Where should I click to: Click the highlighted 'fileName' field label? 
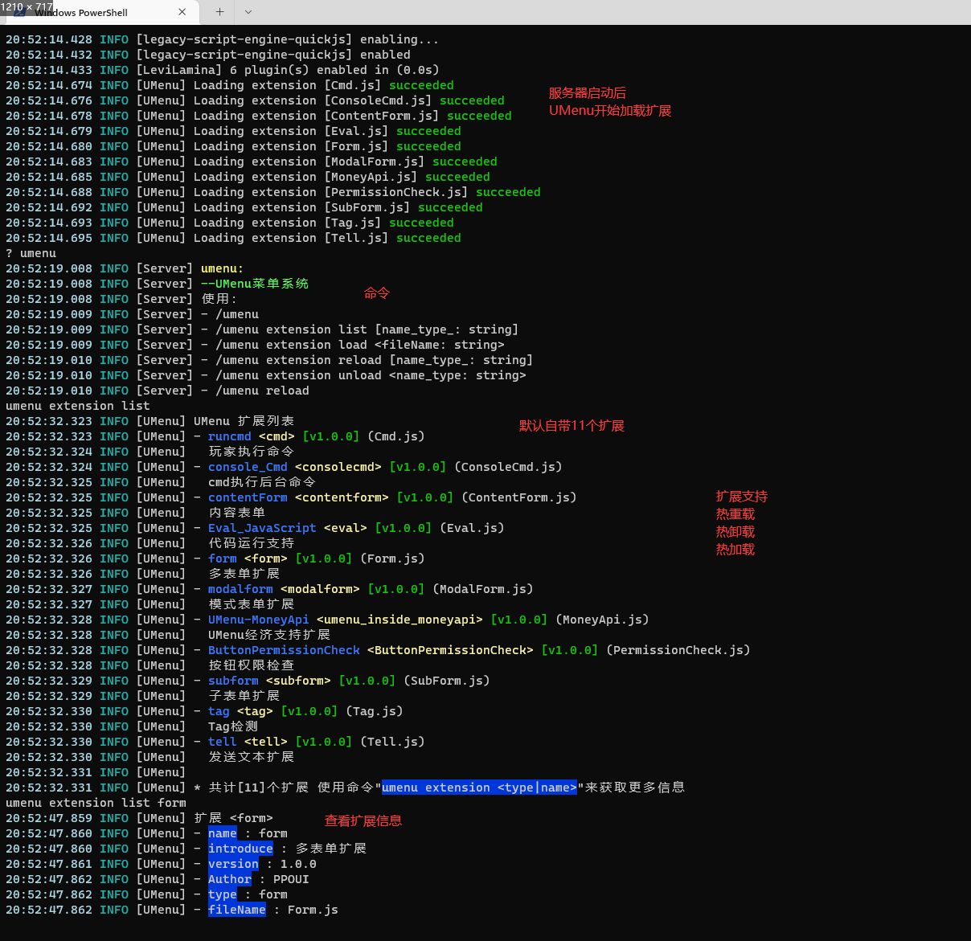236,910
